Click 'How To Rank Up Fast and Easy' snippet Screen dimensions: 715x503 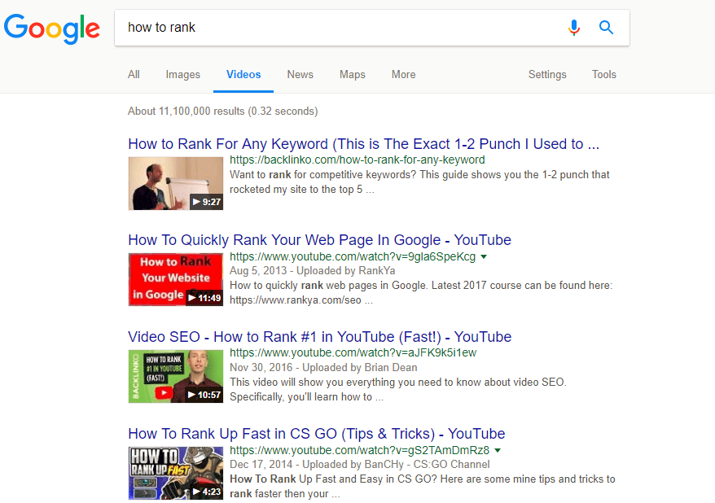(423, 486)
